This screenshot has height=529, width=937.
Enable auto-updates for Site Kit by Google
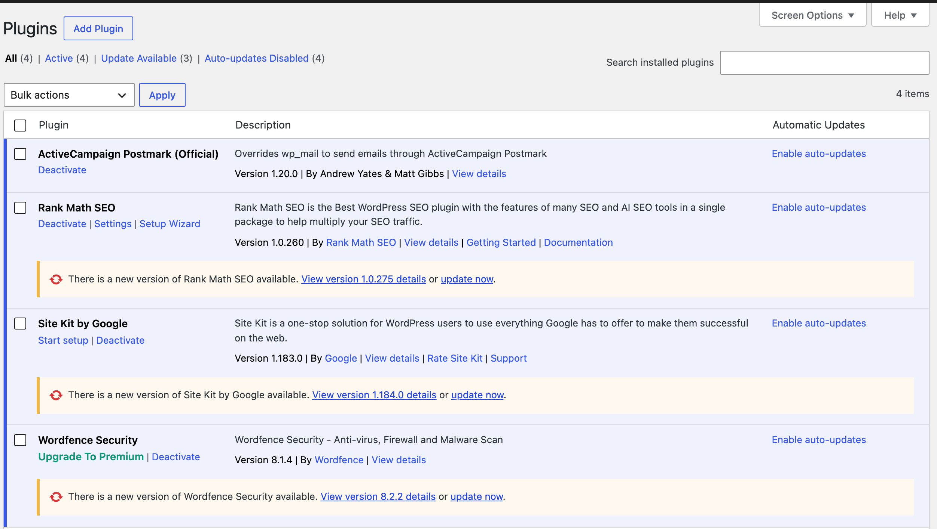click(819, 323)
